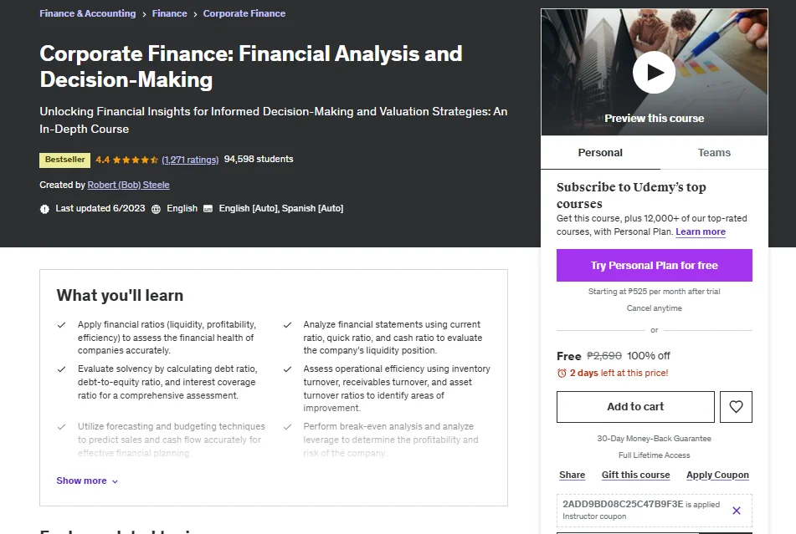Add course to wishlist with heart icon
Image resolution: width=796 pixels, height=534 pixels.
pos(736,406)
